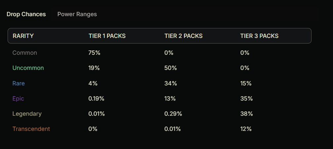The height and width of the screenshot is (149, 333).
Task: Click the 34% Rare Tier 2 value
Action: (170, 83)
